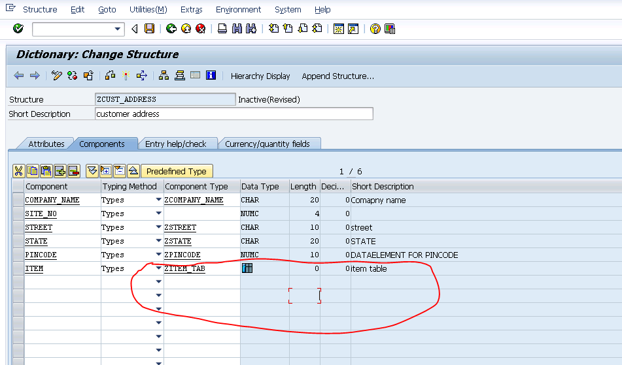
Task: Click the Append Structure... button
Action: pos(337,76)
